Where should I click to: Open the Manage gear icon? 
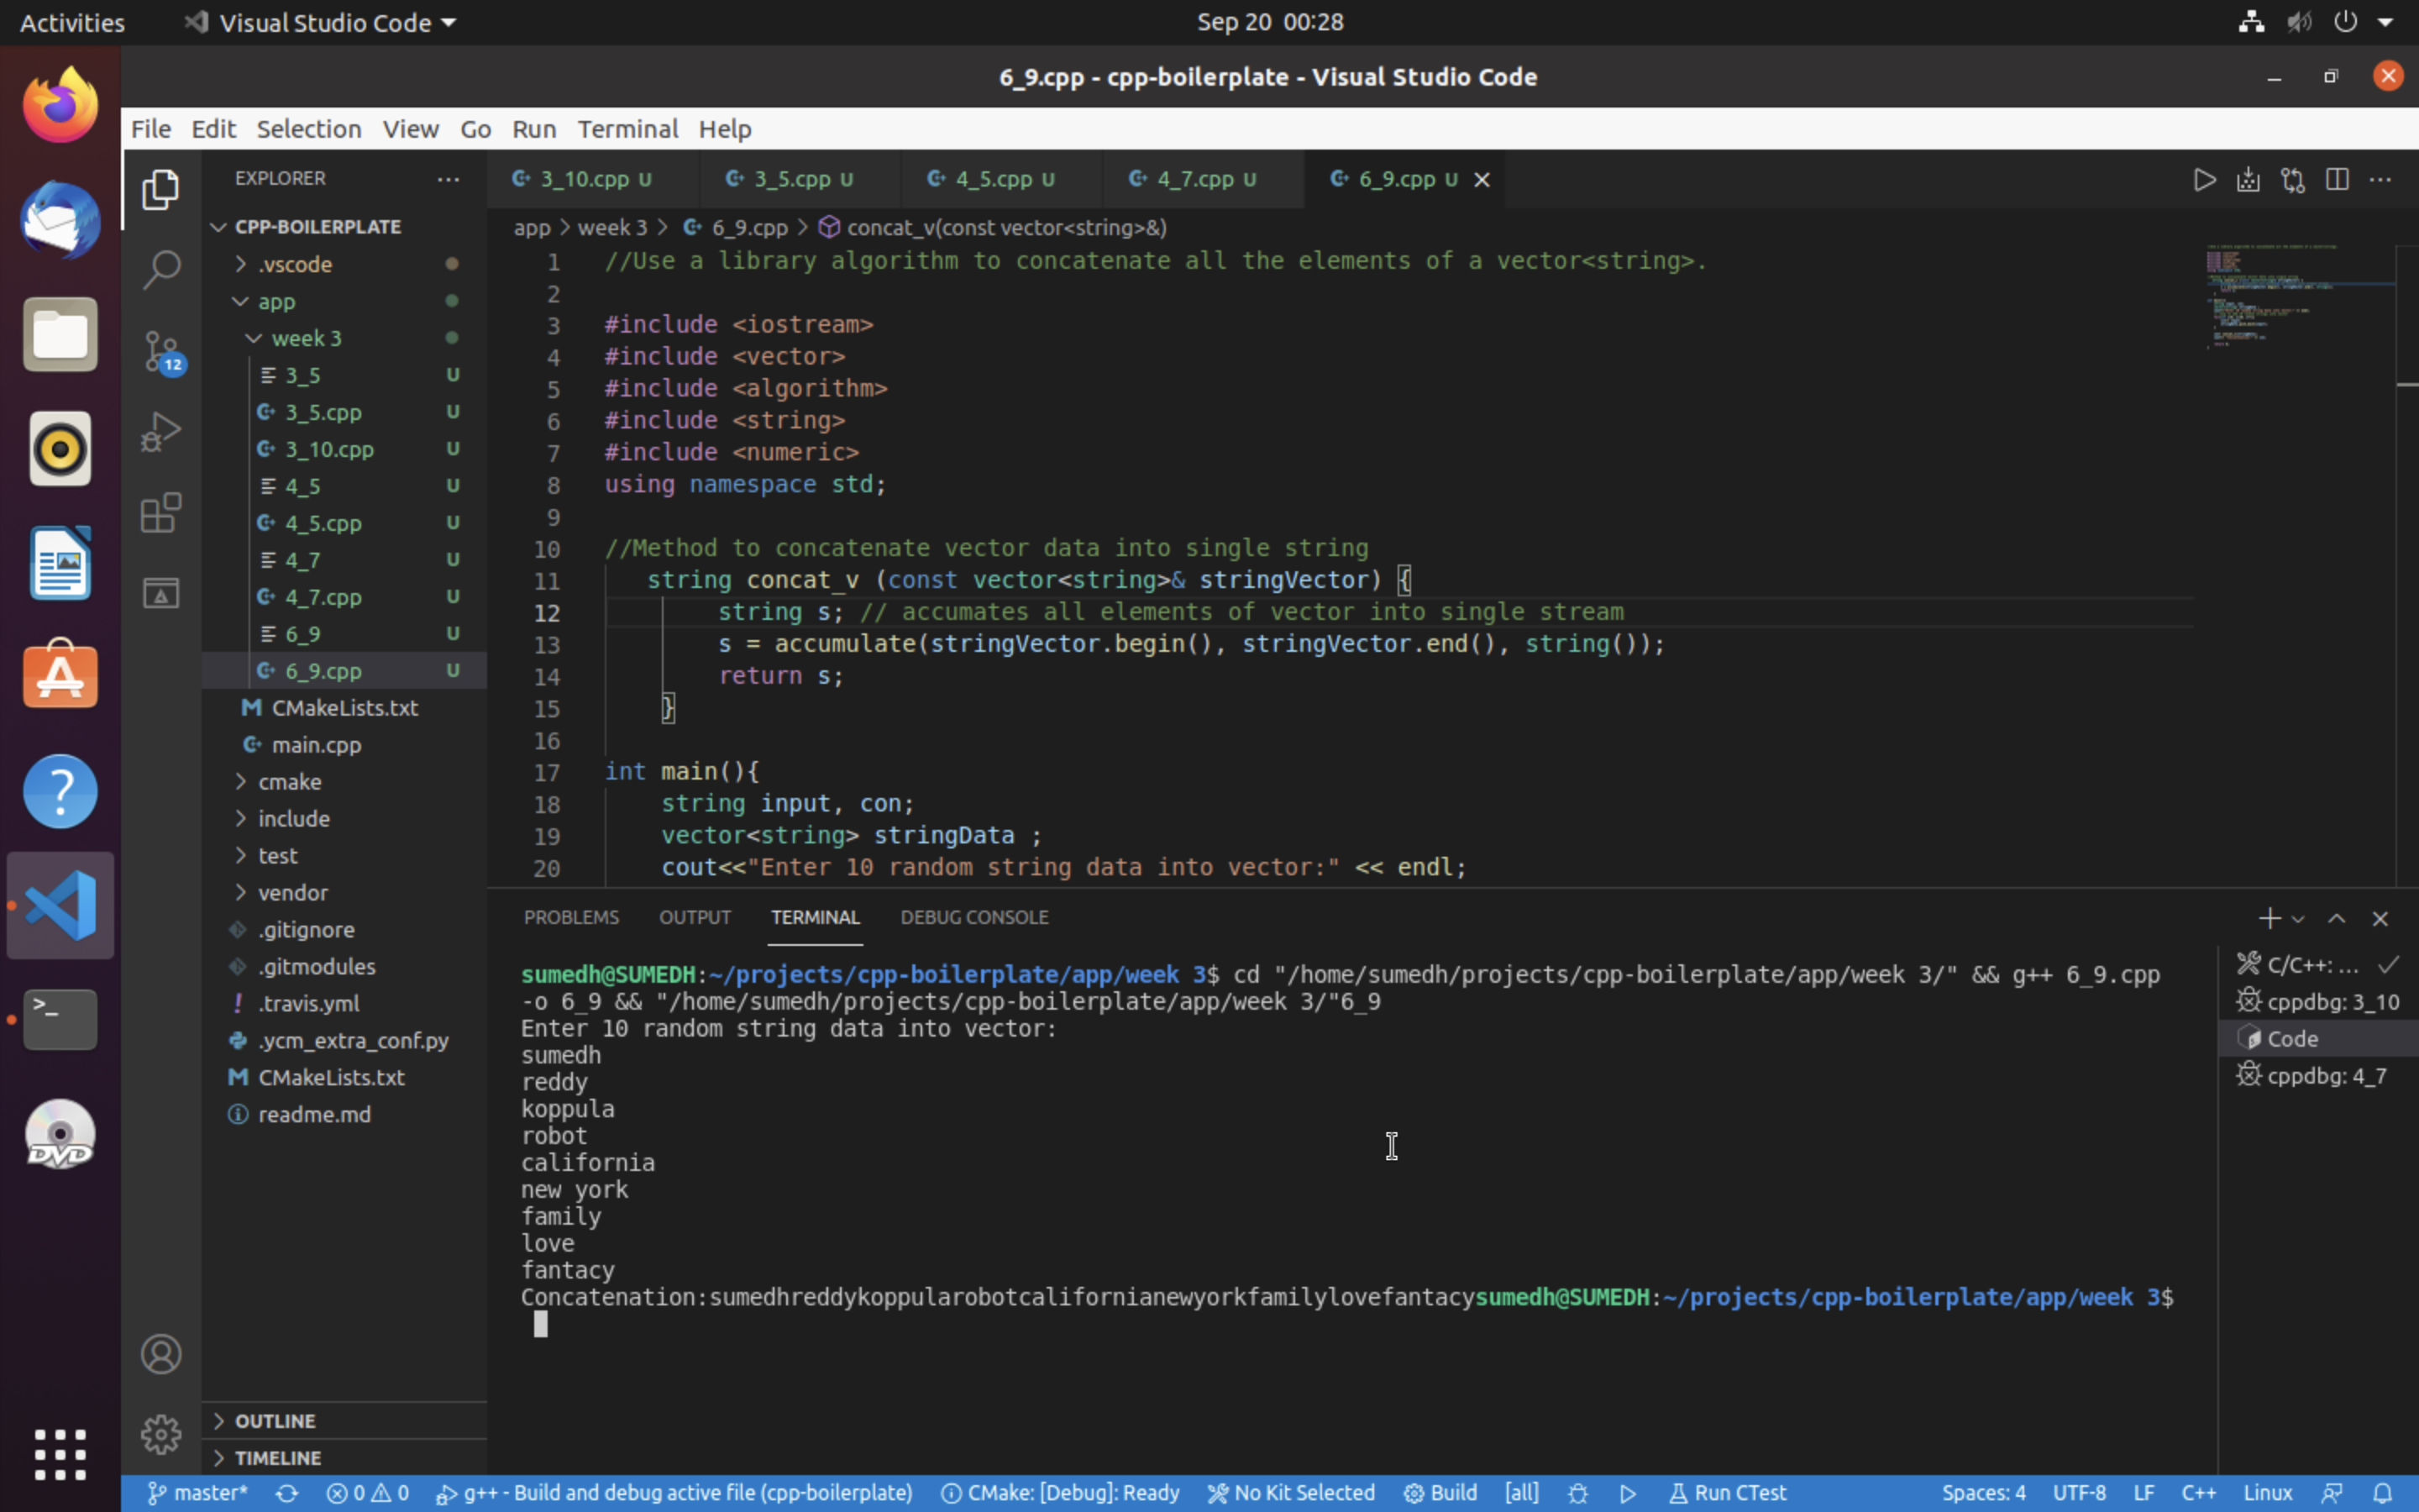(x=161, y=1434)
